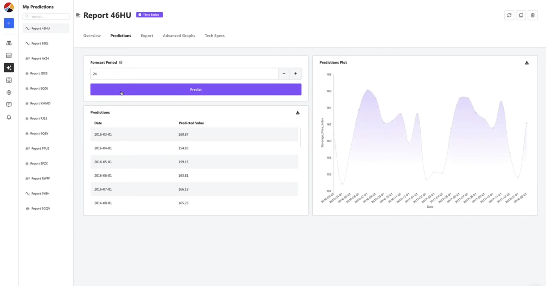Open the settings gear icon in sidebar
Image resolution: width=546 pixels, height=286 pixels.
[9, 93]
